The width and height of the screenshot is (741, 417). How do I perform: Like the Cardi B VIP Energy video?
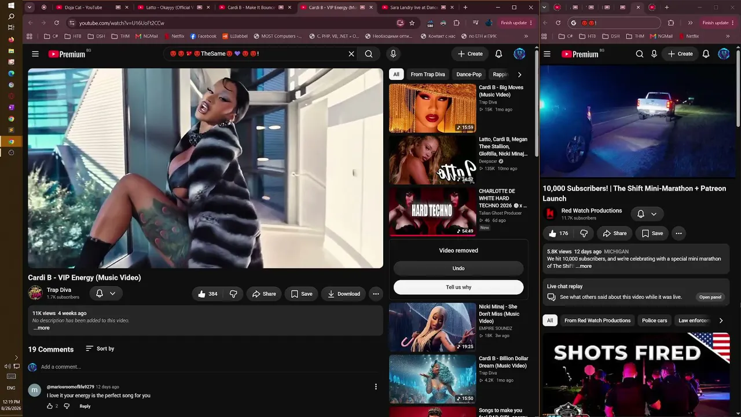point(208,294)
